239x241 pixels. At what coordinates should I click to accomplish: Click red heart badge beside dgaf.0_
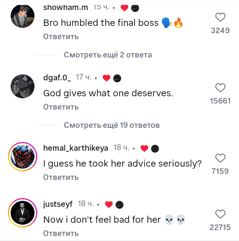(107, 78)
